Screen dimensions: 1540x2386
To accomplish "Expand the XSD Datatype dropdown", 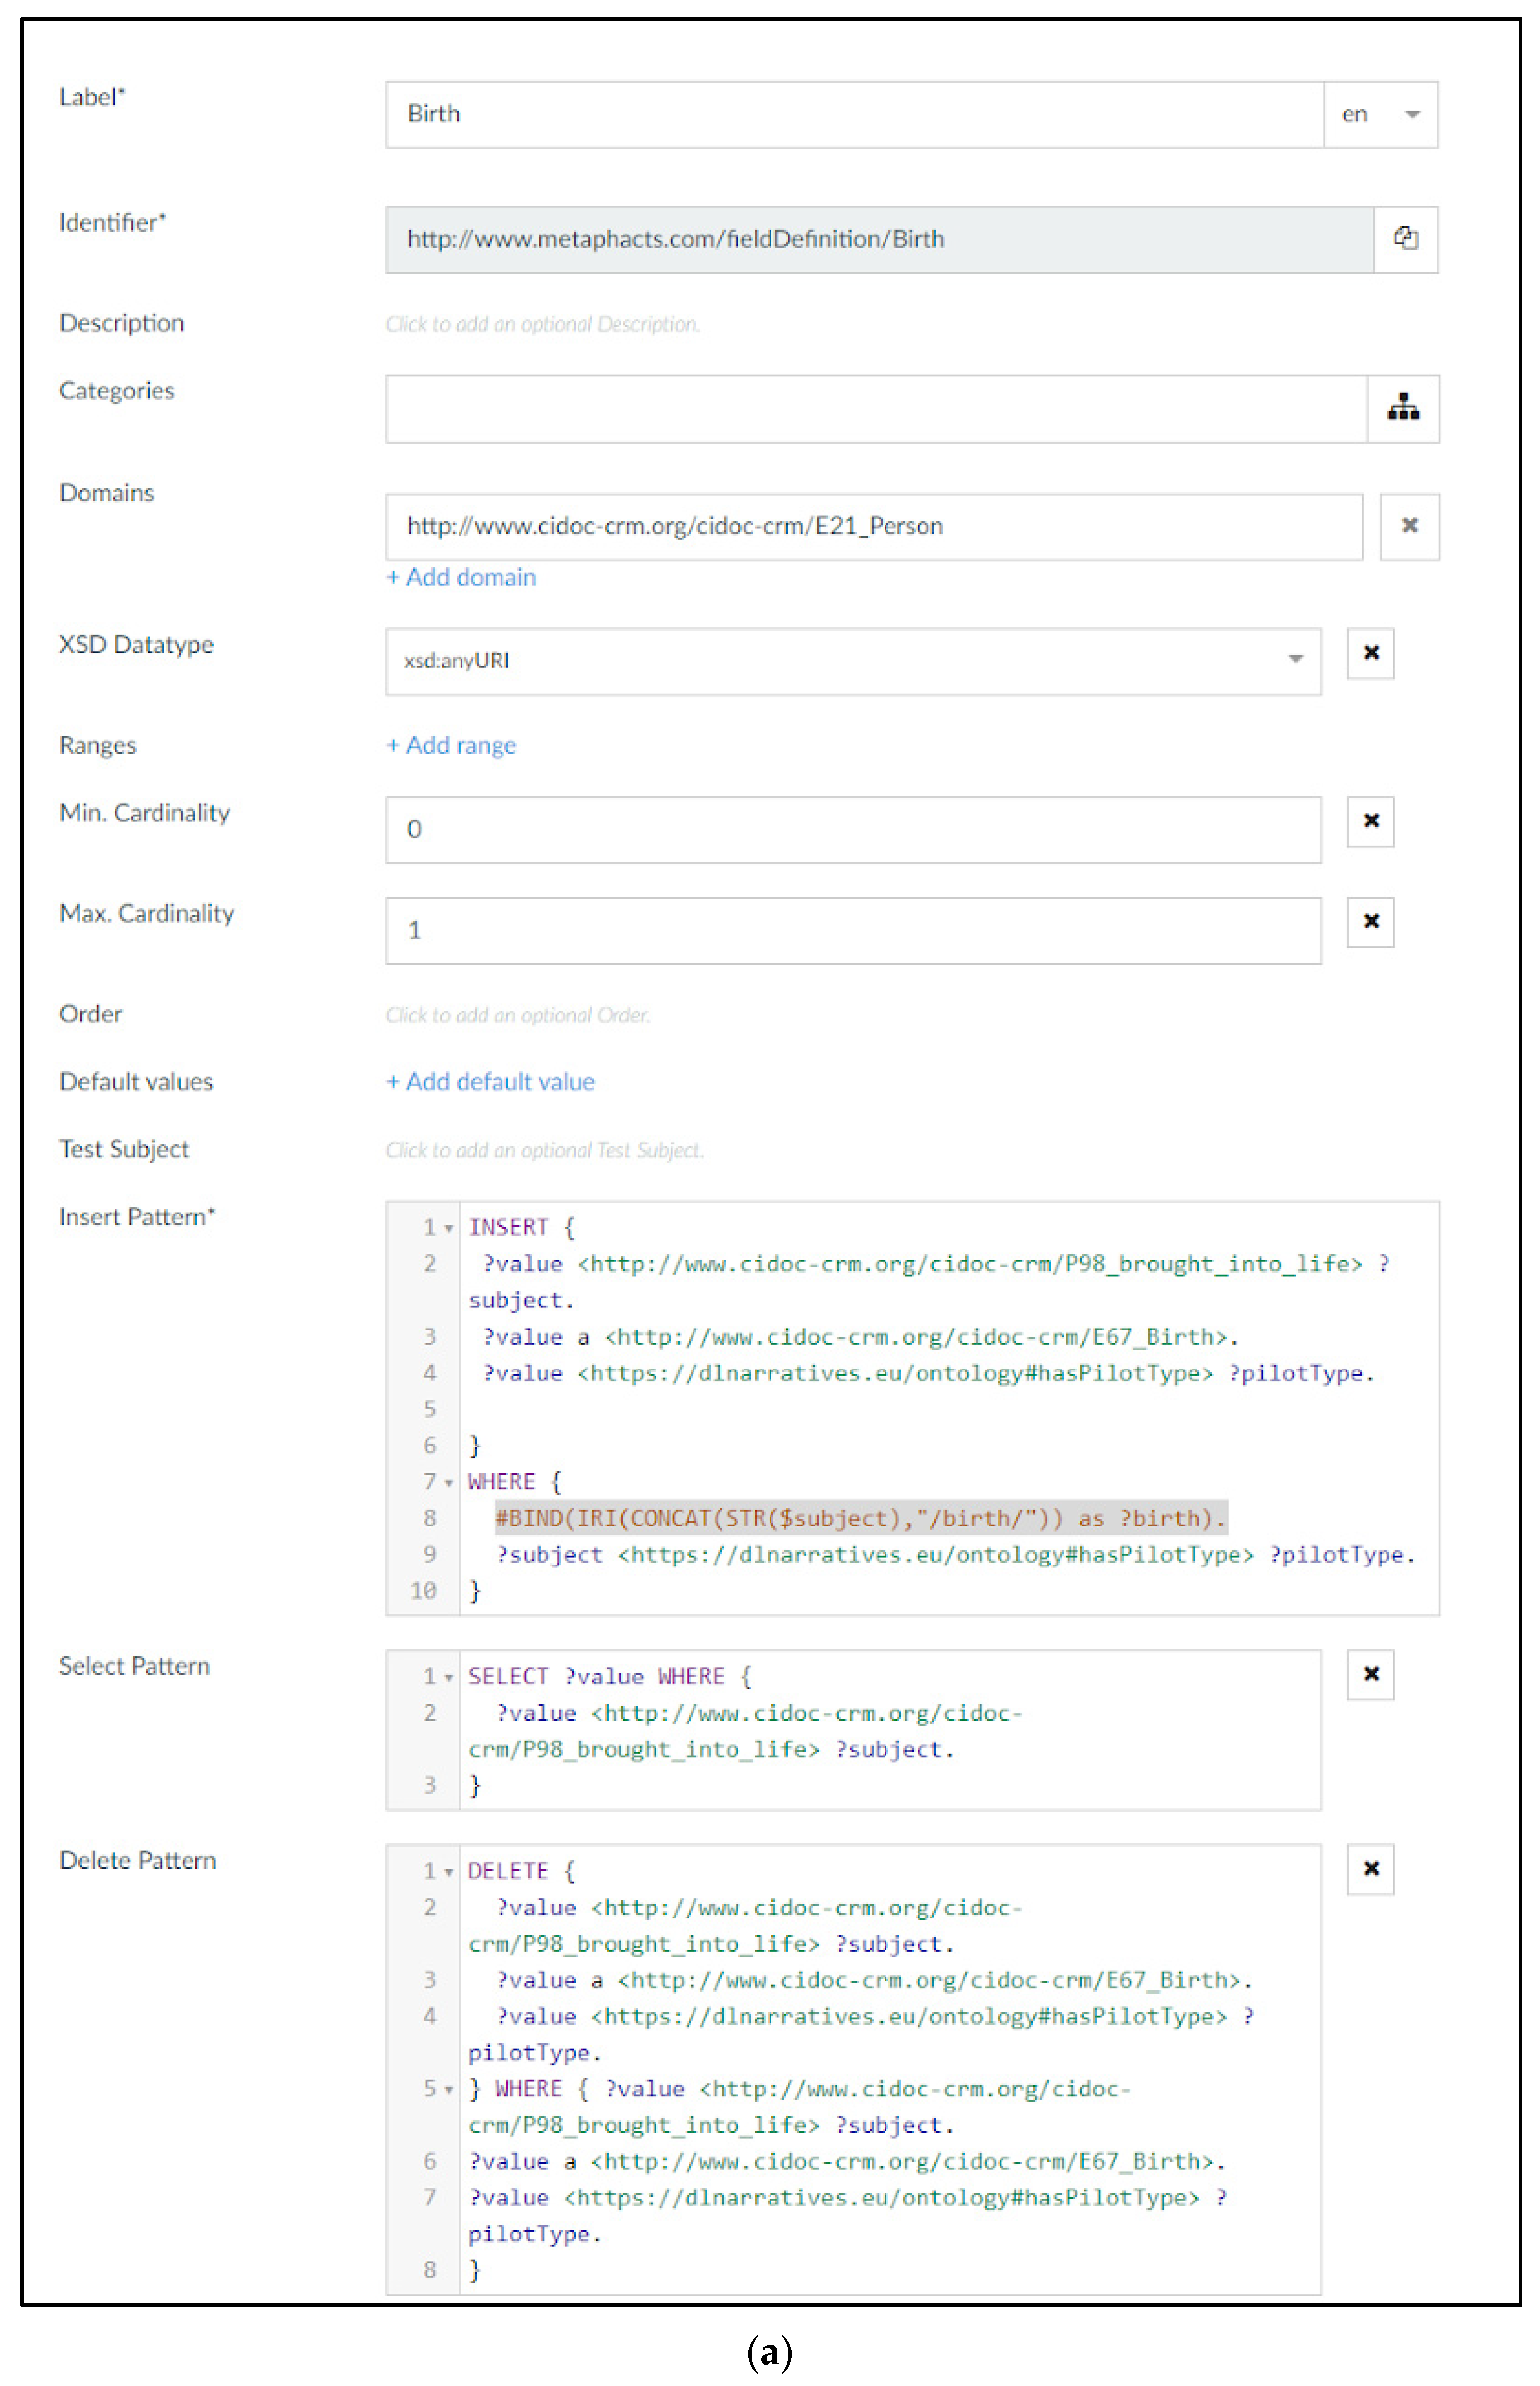I will pos(1295,659).
